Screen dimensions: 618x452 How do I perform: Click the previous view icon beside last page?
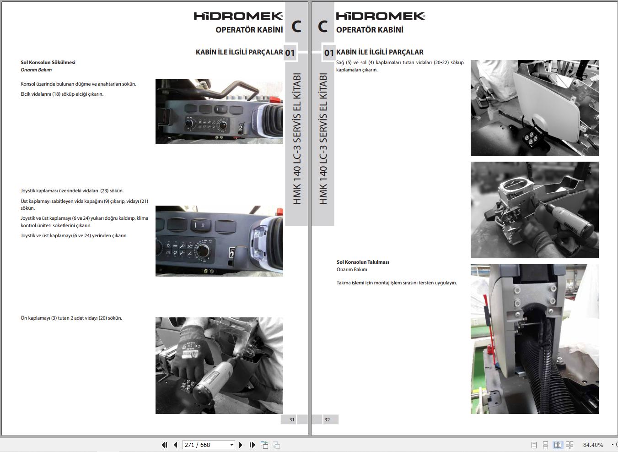point(264,445)
